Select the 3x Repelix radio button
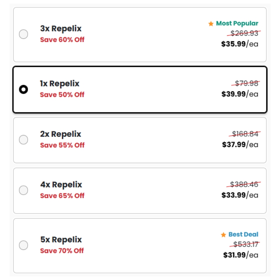Viewport: 280px width, 280px height. (23, 34)
